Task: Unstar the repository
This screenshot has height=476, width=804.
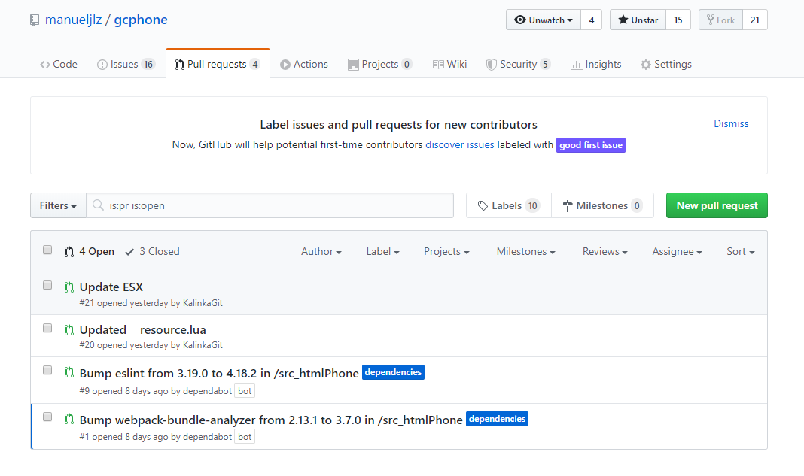Action: tap(638, 20)
